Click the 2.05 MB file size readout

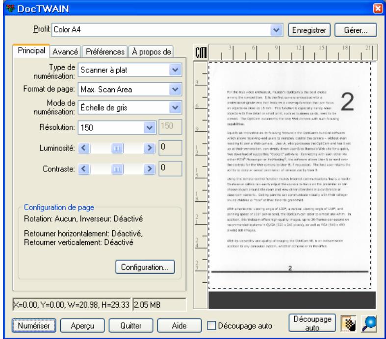pos(159,305)
